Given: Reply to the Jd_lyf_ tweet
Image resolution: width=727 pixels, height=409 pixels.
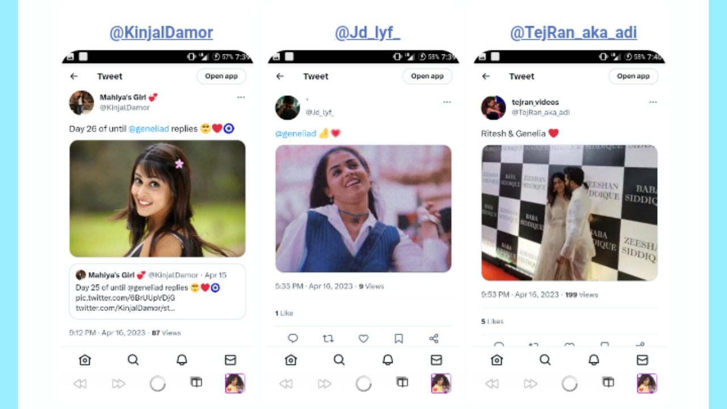Looking at the screenshot, I should click(x=293, y=339).
